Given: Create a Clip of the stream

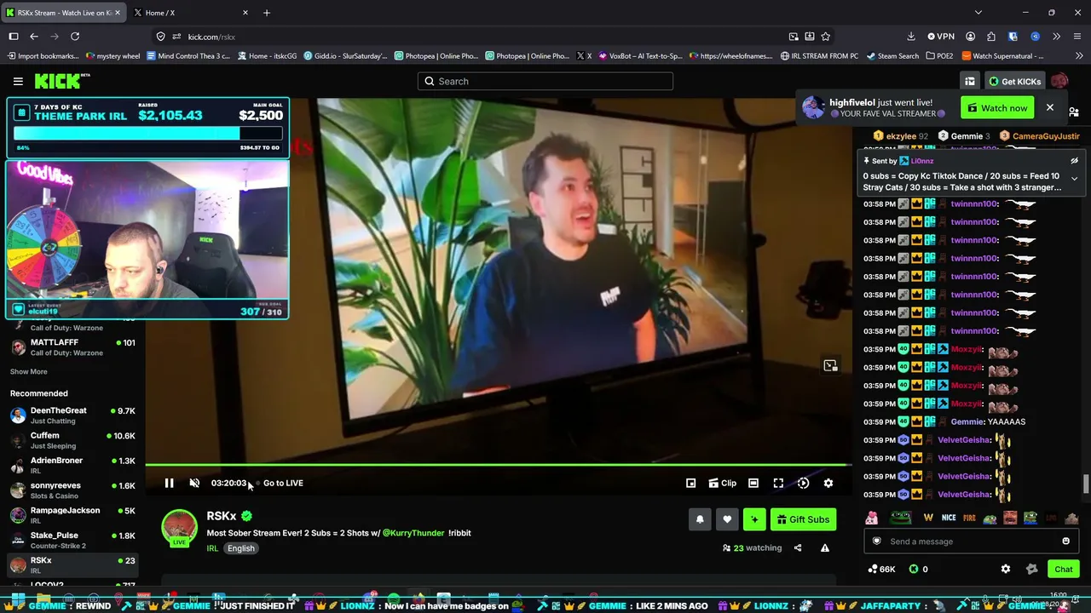Looking at the screenshot, I should coord(722,483).
